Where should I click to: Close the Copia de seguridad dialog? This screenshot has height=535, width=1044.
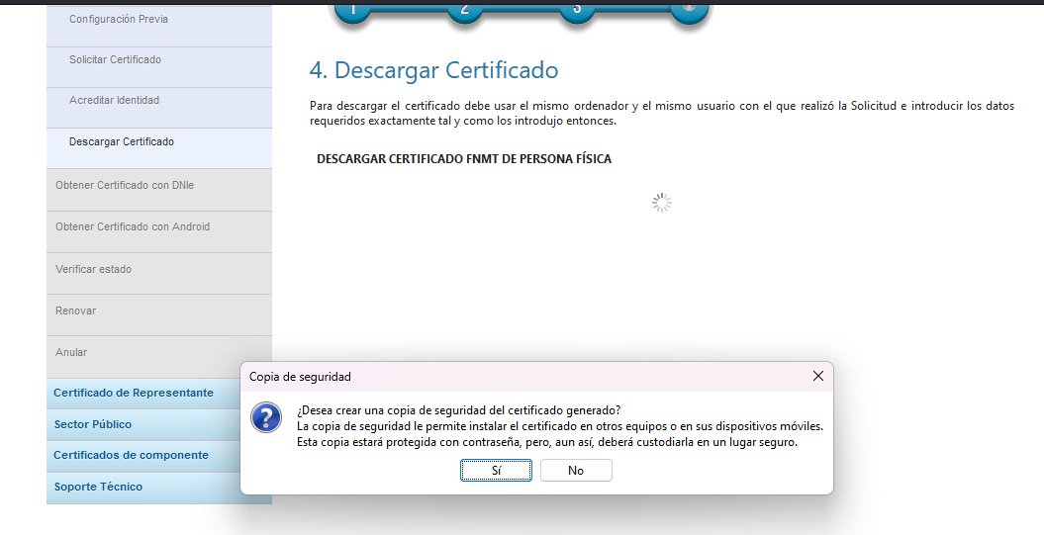pos(817,377)
